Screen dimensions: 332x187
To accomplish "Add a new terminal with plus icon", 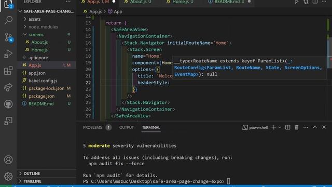I will pos(273,127).
